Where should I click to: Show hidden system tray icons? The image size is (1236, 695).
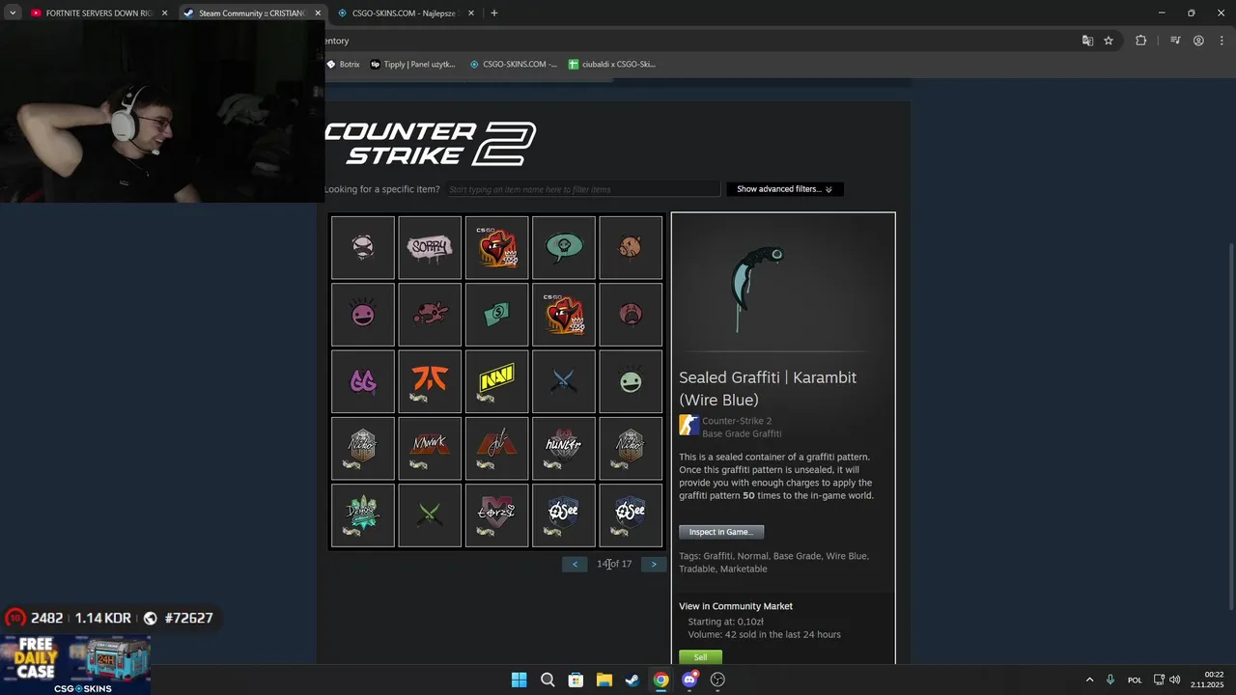1089,680
